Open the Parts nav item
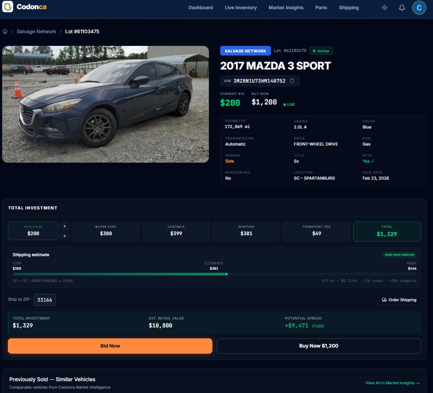Screen dimensions: 433x393 click(321, 7)
